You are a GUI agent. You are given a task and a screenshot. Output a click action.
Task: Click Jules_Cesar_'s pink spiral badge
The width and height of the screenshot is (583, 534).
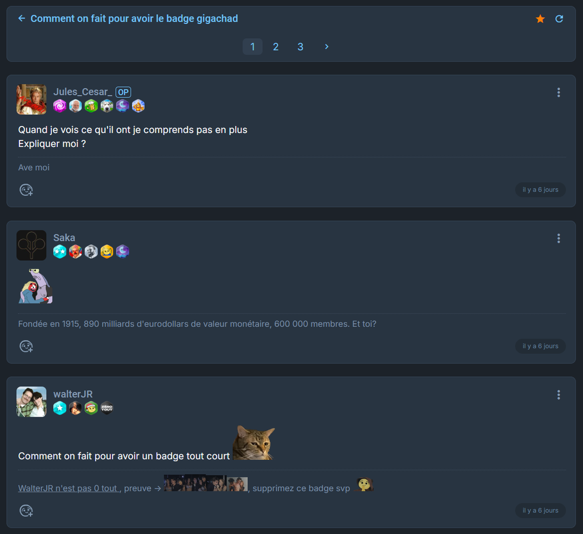tap(60, 106)
